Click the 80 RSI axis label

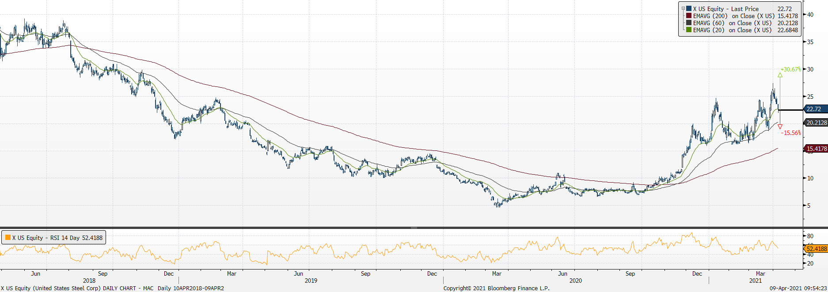click(810, 236)
